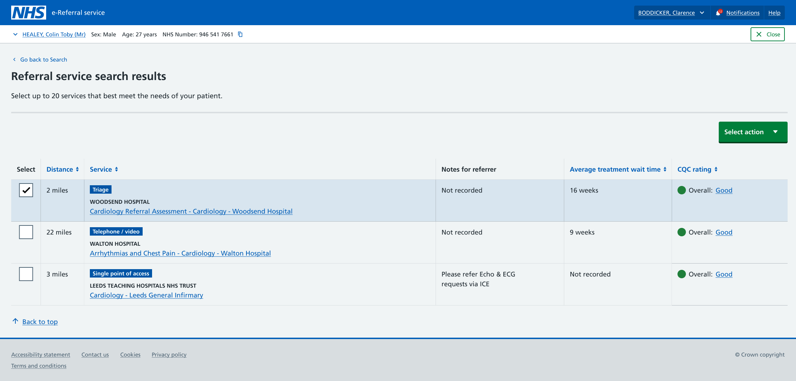Click the back chevron beside Go back to Search

click(x=14, y=59)
